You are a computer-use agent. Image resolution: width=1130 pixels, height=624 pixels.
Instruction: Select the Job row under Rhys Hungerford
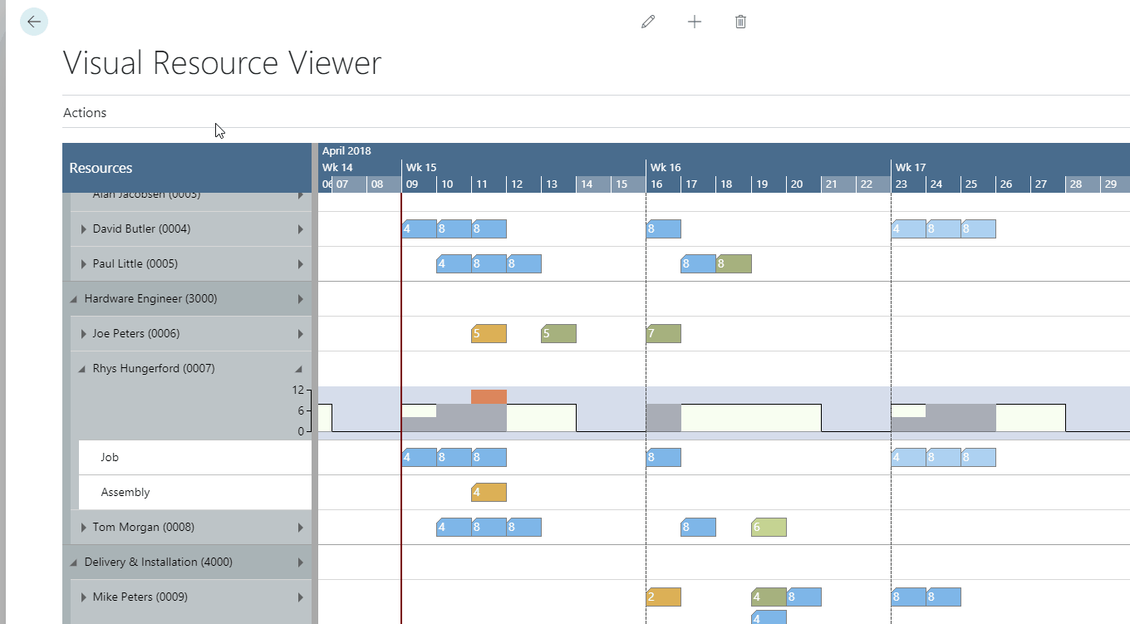coord(195,458)
